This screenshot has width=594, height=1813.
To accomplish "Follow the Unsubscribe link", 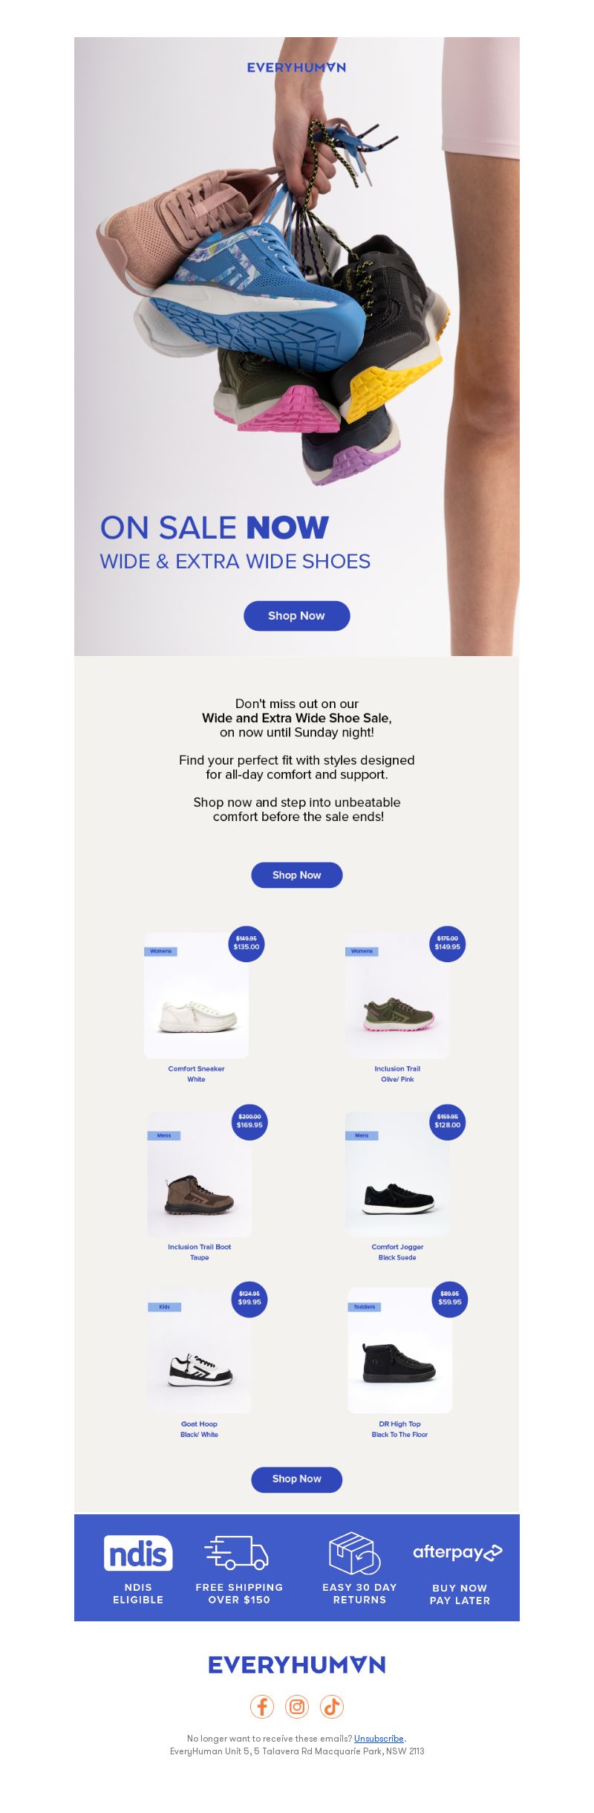I will tap(379, 1739).
